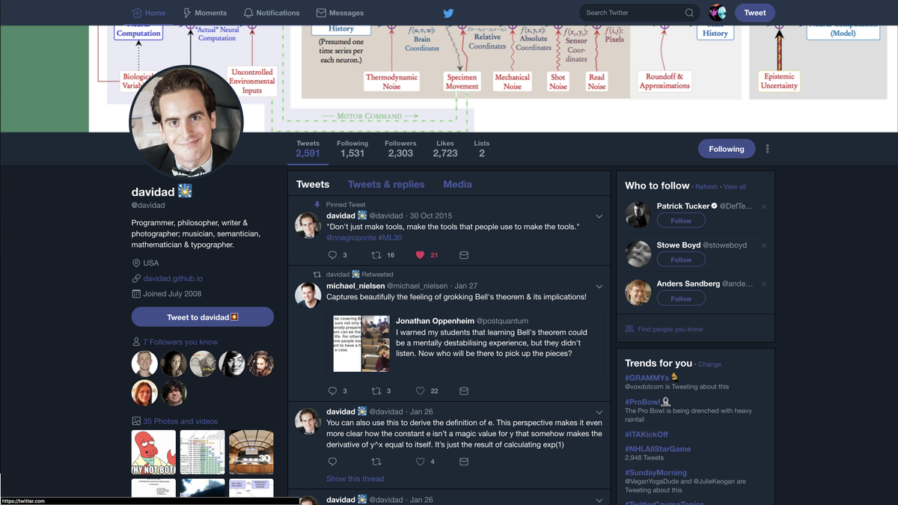
Task: Send the definition of e tweet via message
Action: tap(464, 462)
